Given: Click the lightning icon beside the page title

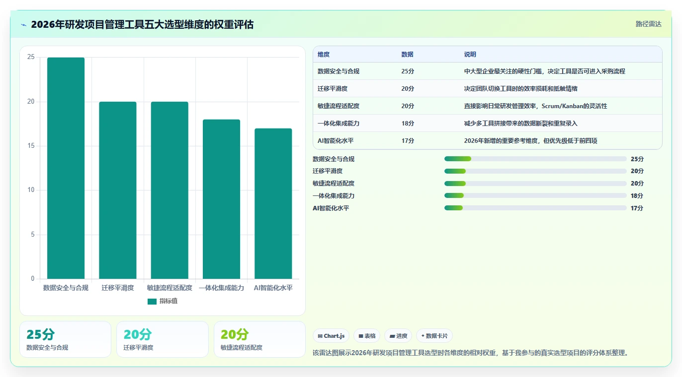Looking at the screenshot, I should [x=24, y=25].
